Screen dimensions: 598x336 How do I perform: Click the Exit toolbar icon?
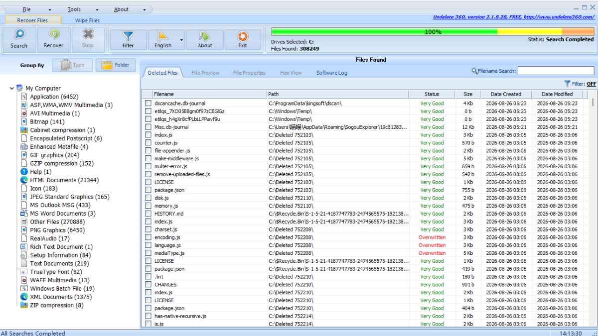(243, 39)
